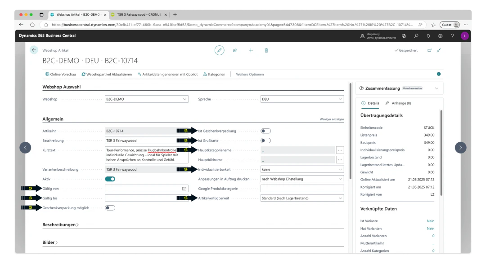
Task: Open the help question mark
Action: (453, 36)
